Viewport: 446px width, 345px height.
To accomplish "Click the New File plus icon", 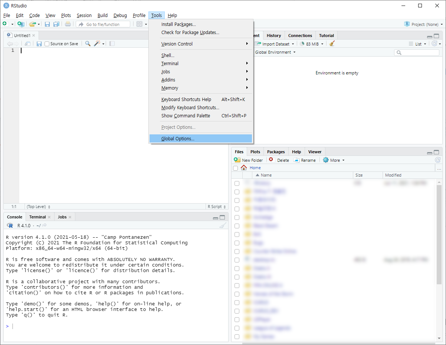I will click(4, 24).
